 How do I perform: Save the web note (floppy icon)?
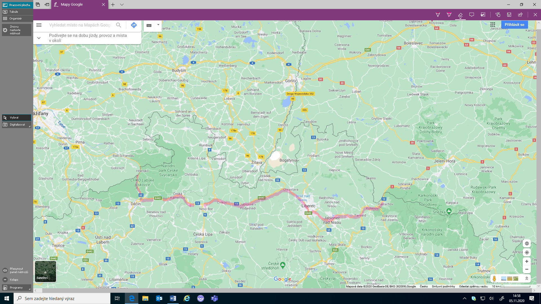click(509, 15)
